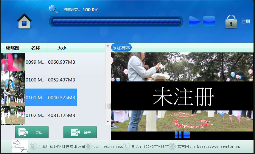Click phone number 400-077-4377
This screenshot has height=154, width=255.
[x=156, y=147]
